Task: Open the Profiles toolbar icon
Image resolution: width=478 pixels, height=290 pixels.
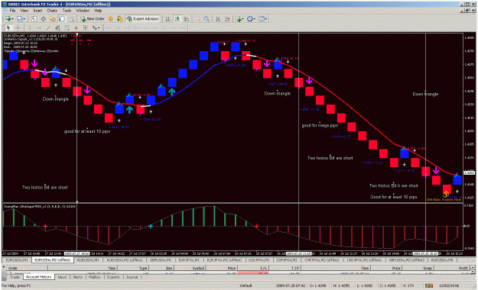Action: click(x=20, y=19)
